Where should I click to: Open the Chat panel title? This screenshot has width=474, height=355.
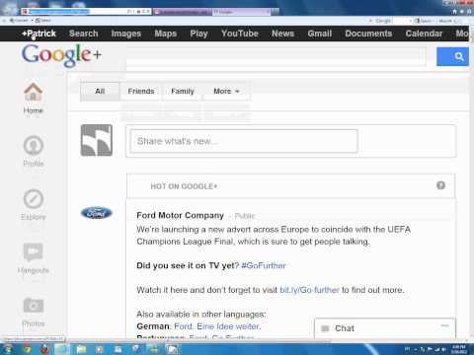pyautogui.click(x=345, y=328)
